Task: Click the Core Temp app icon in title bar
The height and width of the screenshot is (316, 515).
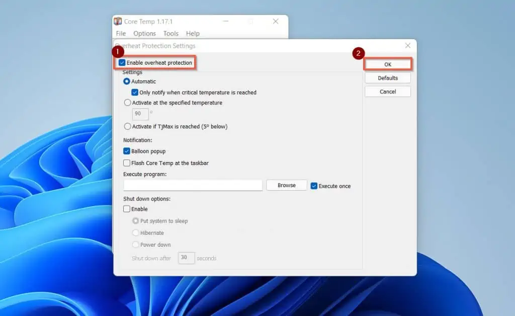Action: (x=118, y=22)
